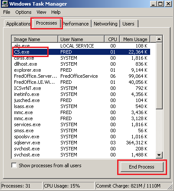Screen dimensions: 174x191
Task: Open the View menu
Action: 41,12
